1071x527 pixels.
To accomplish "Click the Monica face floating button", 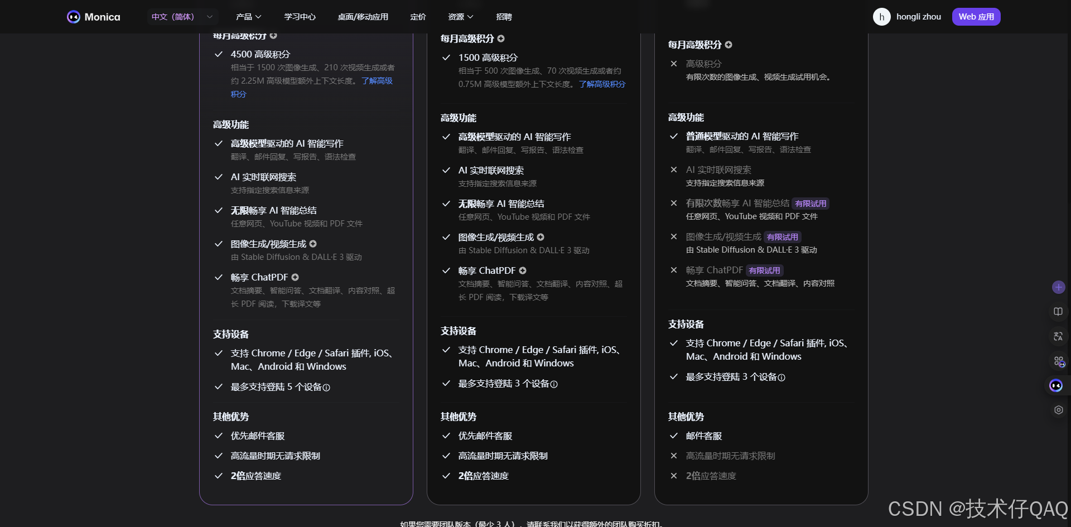I will tap(1056, 385).
